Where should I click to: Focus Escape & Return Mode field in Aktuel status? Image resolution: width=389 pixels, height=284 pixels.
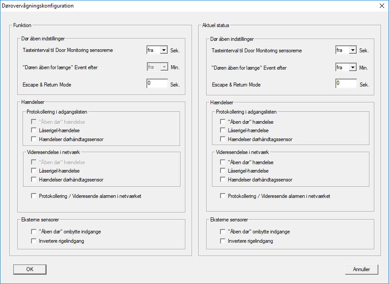click(346, 84)
